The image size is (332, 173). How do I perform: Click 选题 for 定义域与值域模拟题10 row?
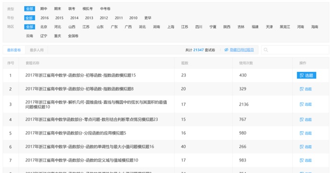coord(306,161)
